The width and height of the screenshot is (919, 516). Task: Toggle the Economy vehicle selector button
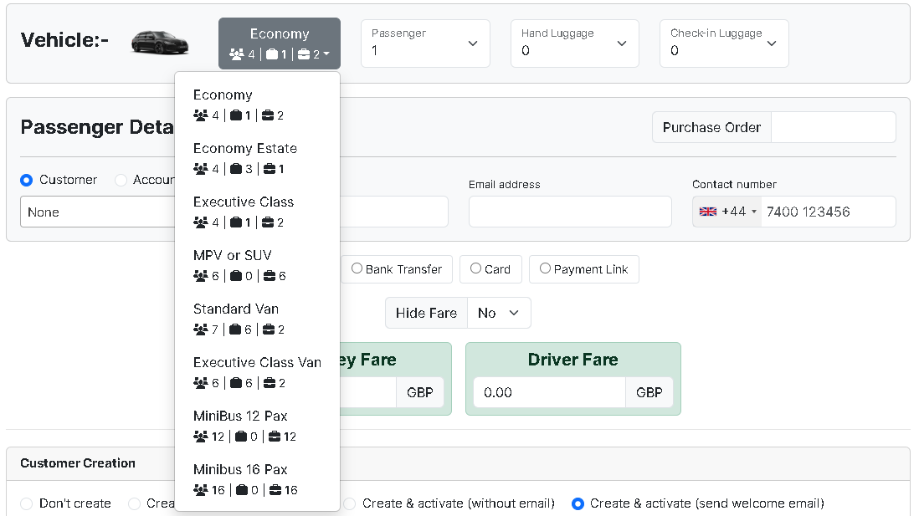click(x=280, y=43)
